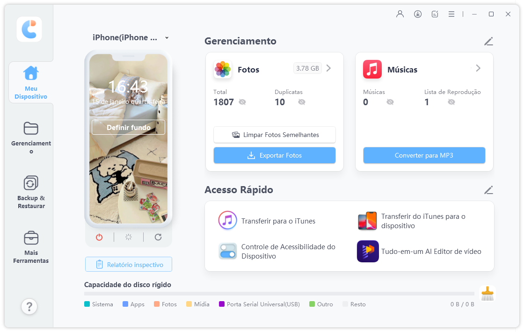This screenshot has height=332, width=524.
Task: Edit the Gerenciamento section with pencil icon
Action: pyautogui.click(x=488, y=42)
